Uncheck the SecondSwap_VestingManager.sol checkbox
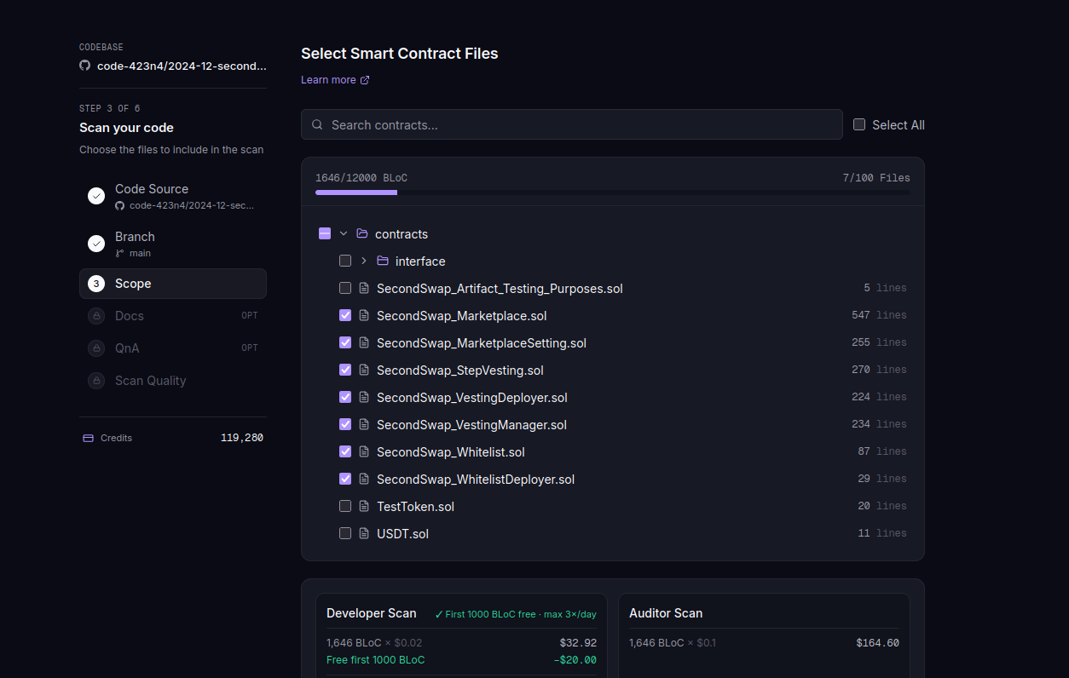 tap(345, 424)
